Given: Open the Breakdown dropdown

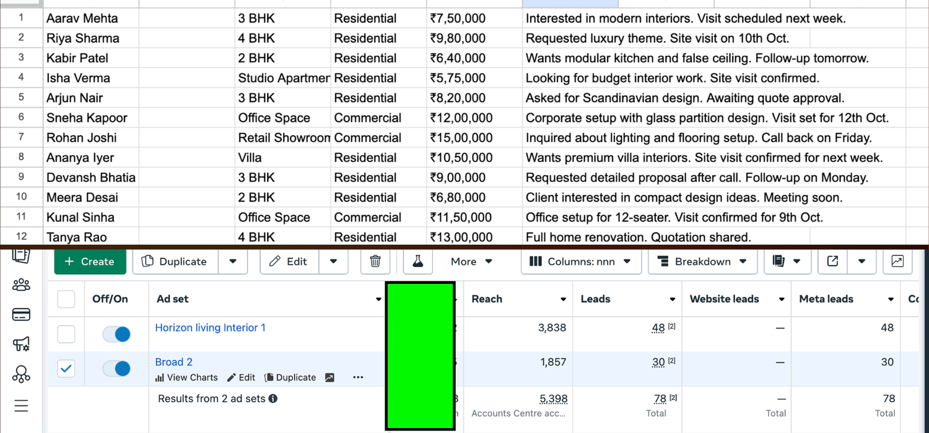Looking at the screenshot, I should (702, 262).
